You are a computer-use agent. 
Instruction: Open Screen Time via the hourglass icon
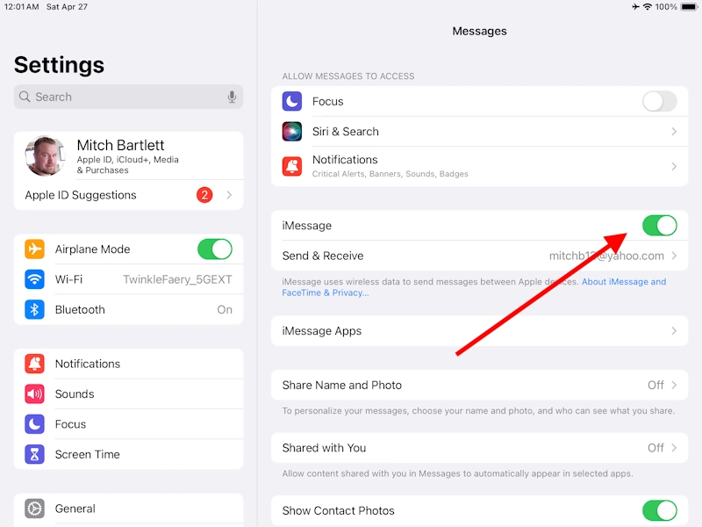point(34,454)
